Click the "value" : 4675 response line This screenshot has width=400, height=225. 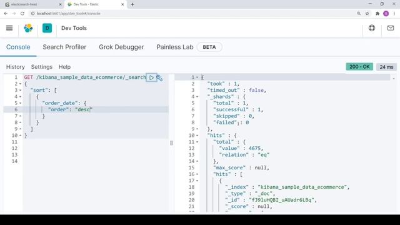[241, 149]
